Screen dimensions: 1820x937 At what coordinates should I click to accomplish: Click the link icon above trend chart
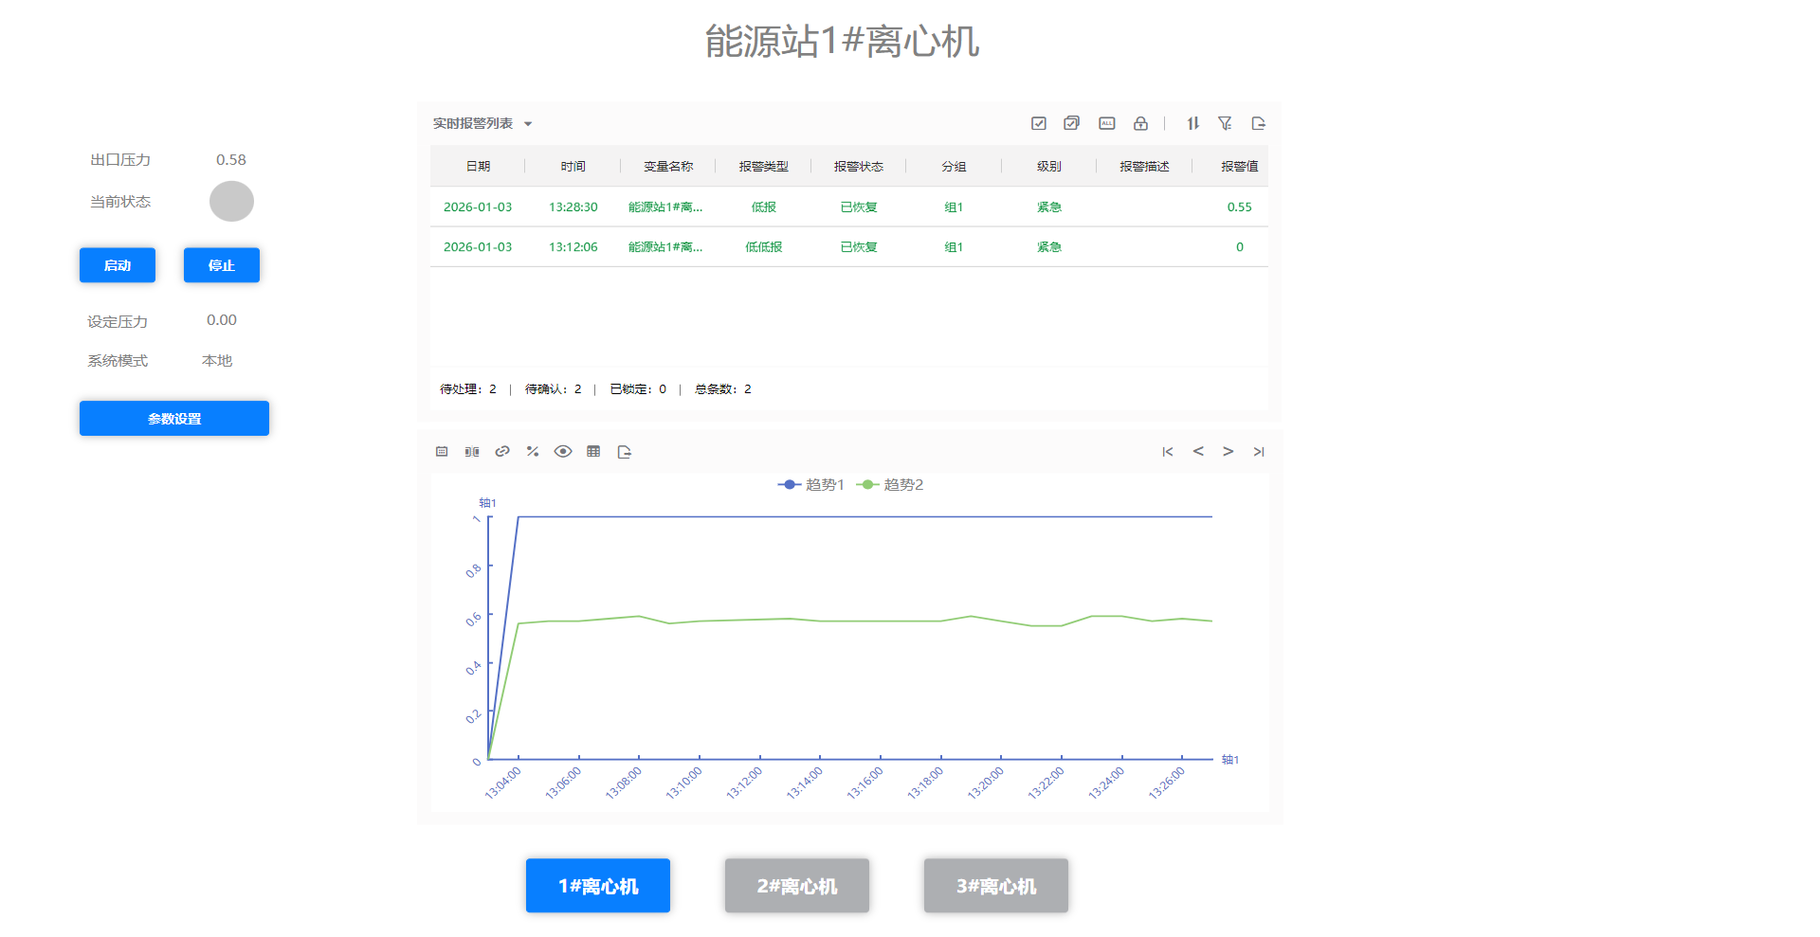[x=502, y=452]
